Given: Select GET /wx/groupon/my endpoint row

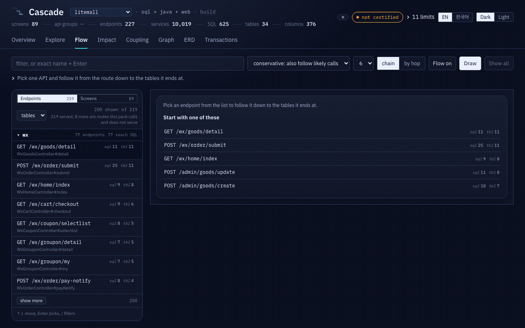Looking at the screenshot, I should (77, 264).
